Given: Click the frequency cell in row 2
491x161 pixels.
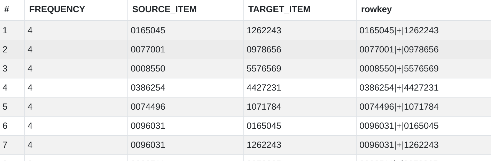Looking at the screenshot, I should click(30, 50).
